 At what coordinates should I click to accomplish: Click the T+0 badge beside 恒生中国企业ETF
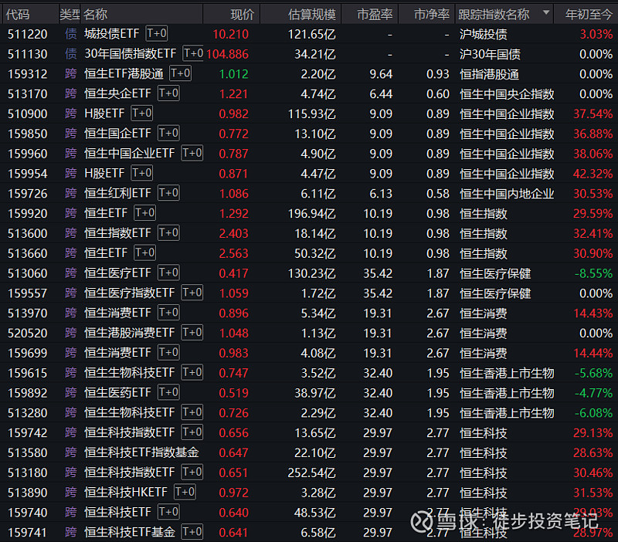[192, 153]
